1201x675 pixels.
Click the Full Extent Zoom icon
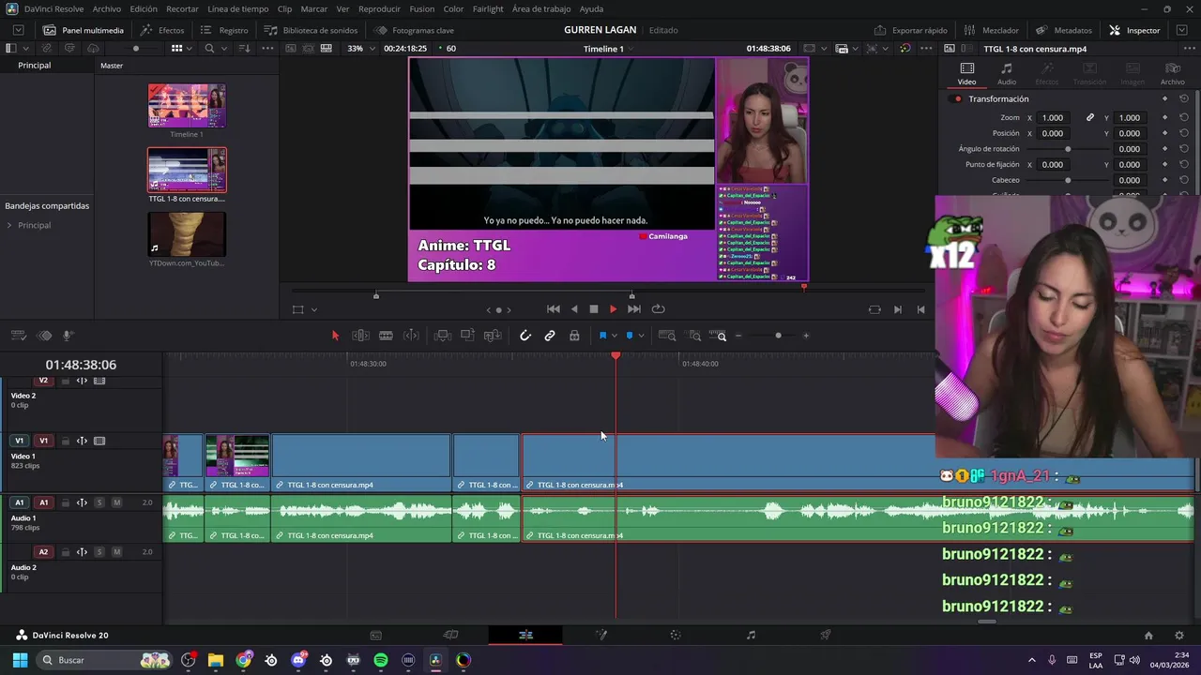667,336
